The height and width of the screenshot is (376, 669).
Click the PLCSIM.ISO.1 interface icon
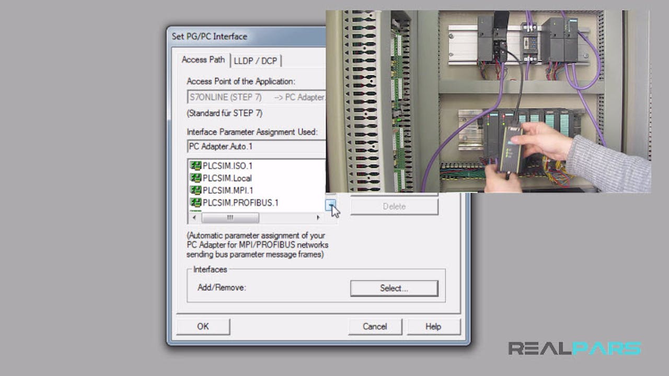pyautogui.click(x=195, y=166)
